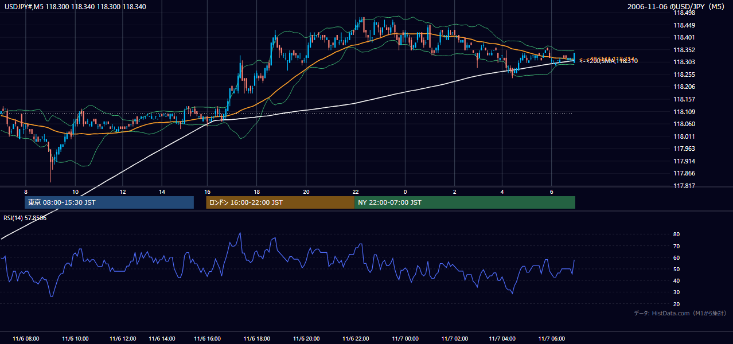Click price axis label 118.011
The image size is (733, 344).
pyautogui.click(x=684, y=136)
